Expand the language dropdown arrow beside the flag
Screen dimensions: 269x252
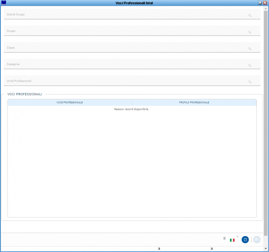[237, 237]
